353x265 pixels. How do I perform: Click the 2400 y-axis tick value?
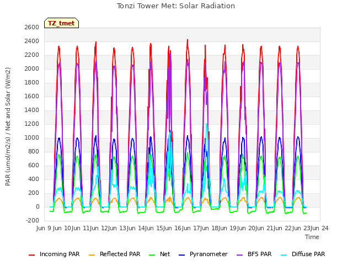[32, 41]
